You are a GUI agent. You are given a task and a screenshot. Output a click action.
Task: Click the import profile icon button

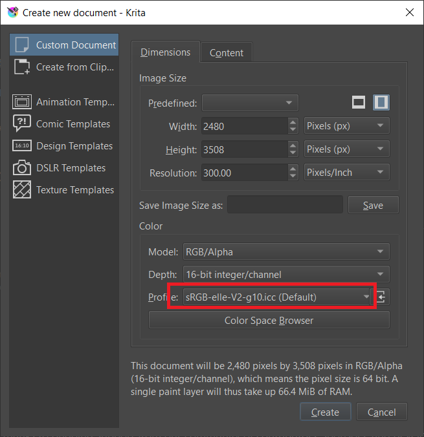(381, 297)
